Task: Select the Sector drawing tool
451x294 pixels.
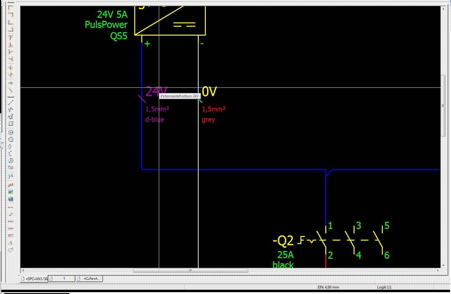Action: coord(11,161)
